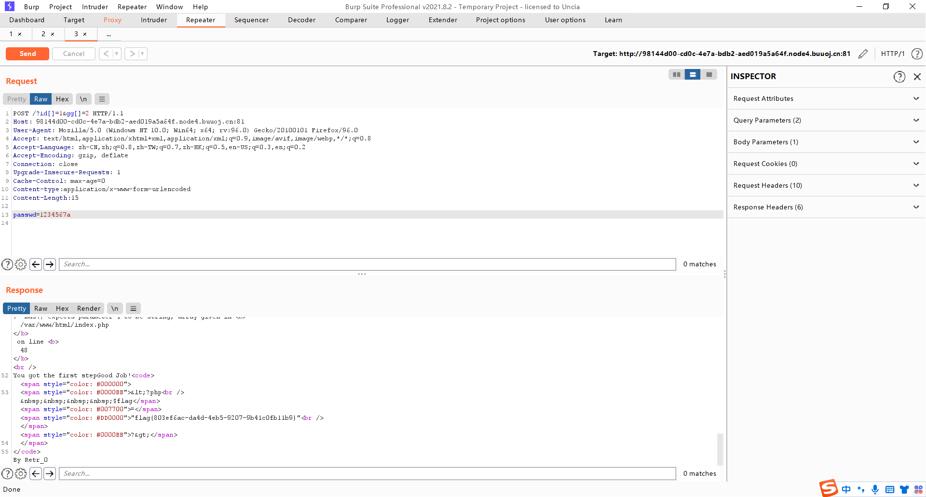This screenshot has height=497, width=926.
Task: Send the request
Action: click(x=27, y=54)
